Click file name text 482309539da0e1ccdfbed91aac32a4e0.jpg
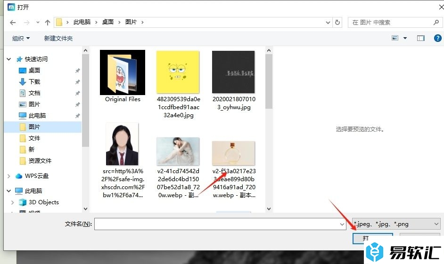 coord(178,107)
